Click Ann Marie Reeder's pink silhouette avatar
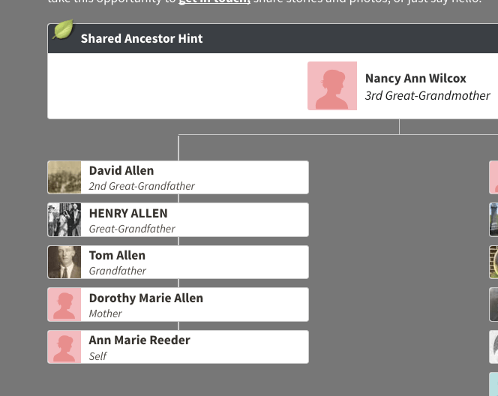498x396 pixels. (x=64, y=347)
